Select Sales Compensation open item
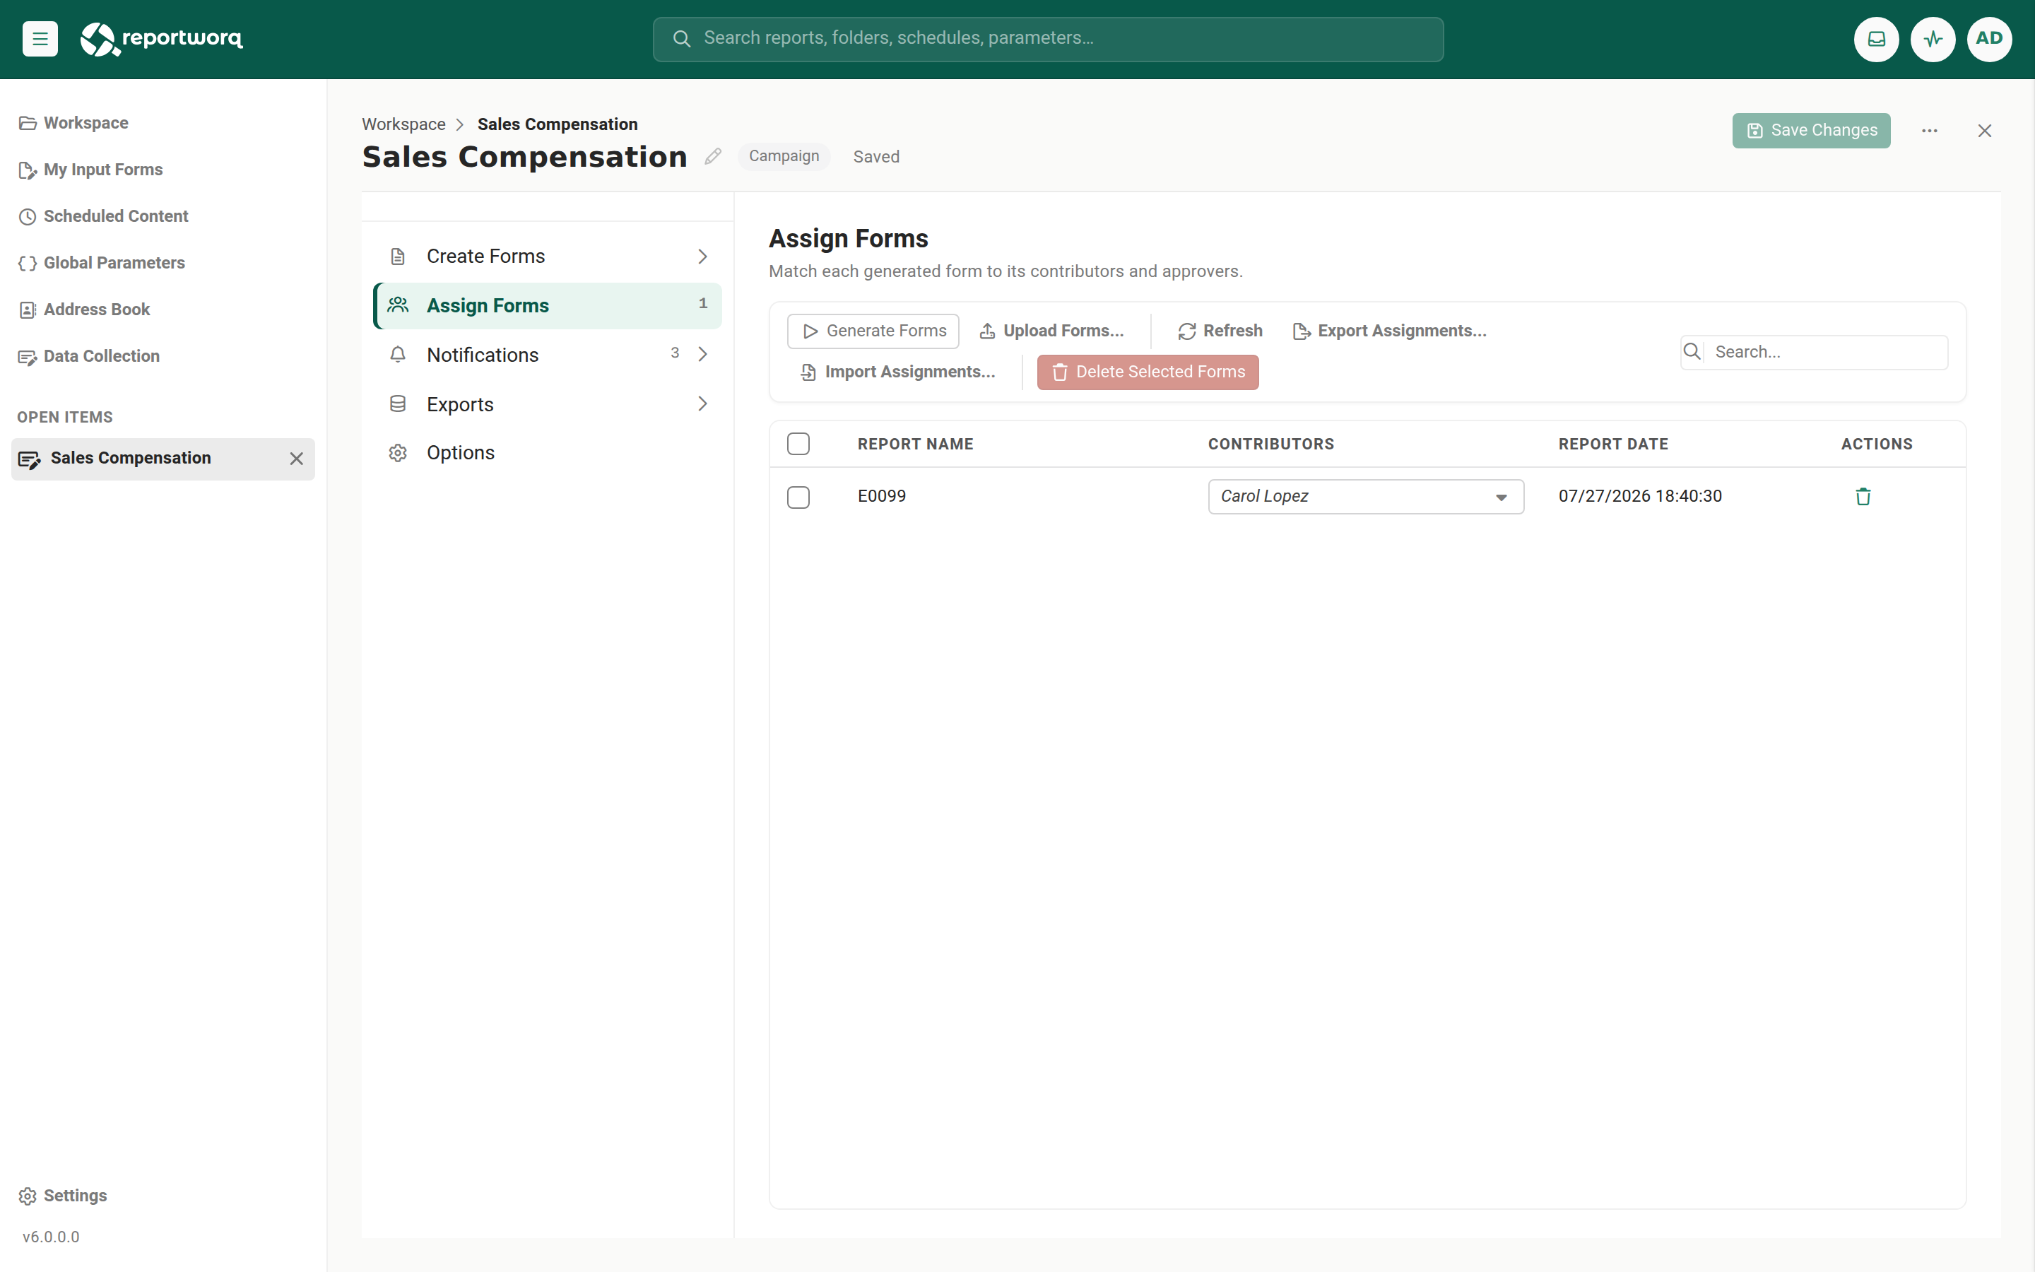The height and width of the screenshot is (1272, 2035). tap(163, 459)
